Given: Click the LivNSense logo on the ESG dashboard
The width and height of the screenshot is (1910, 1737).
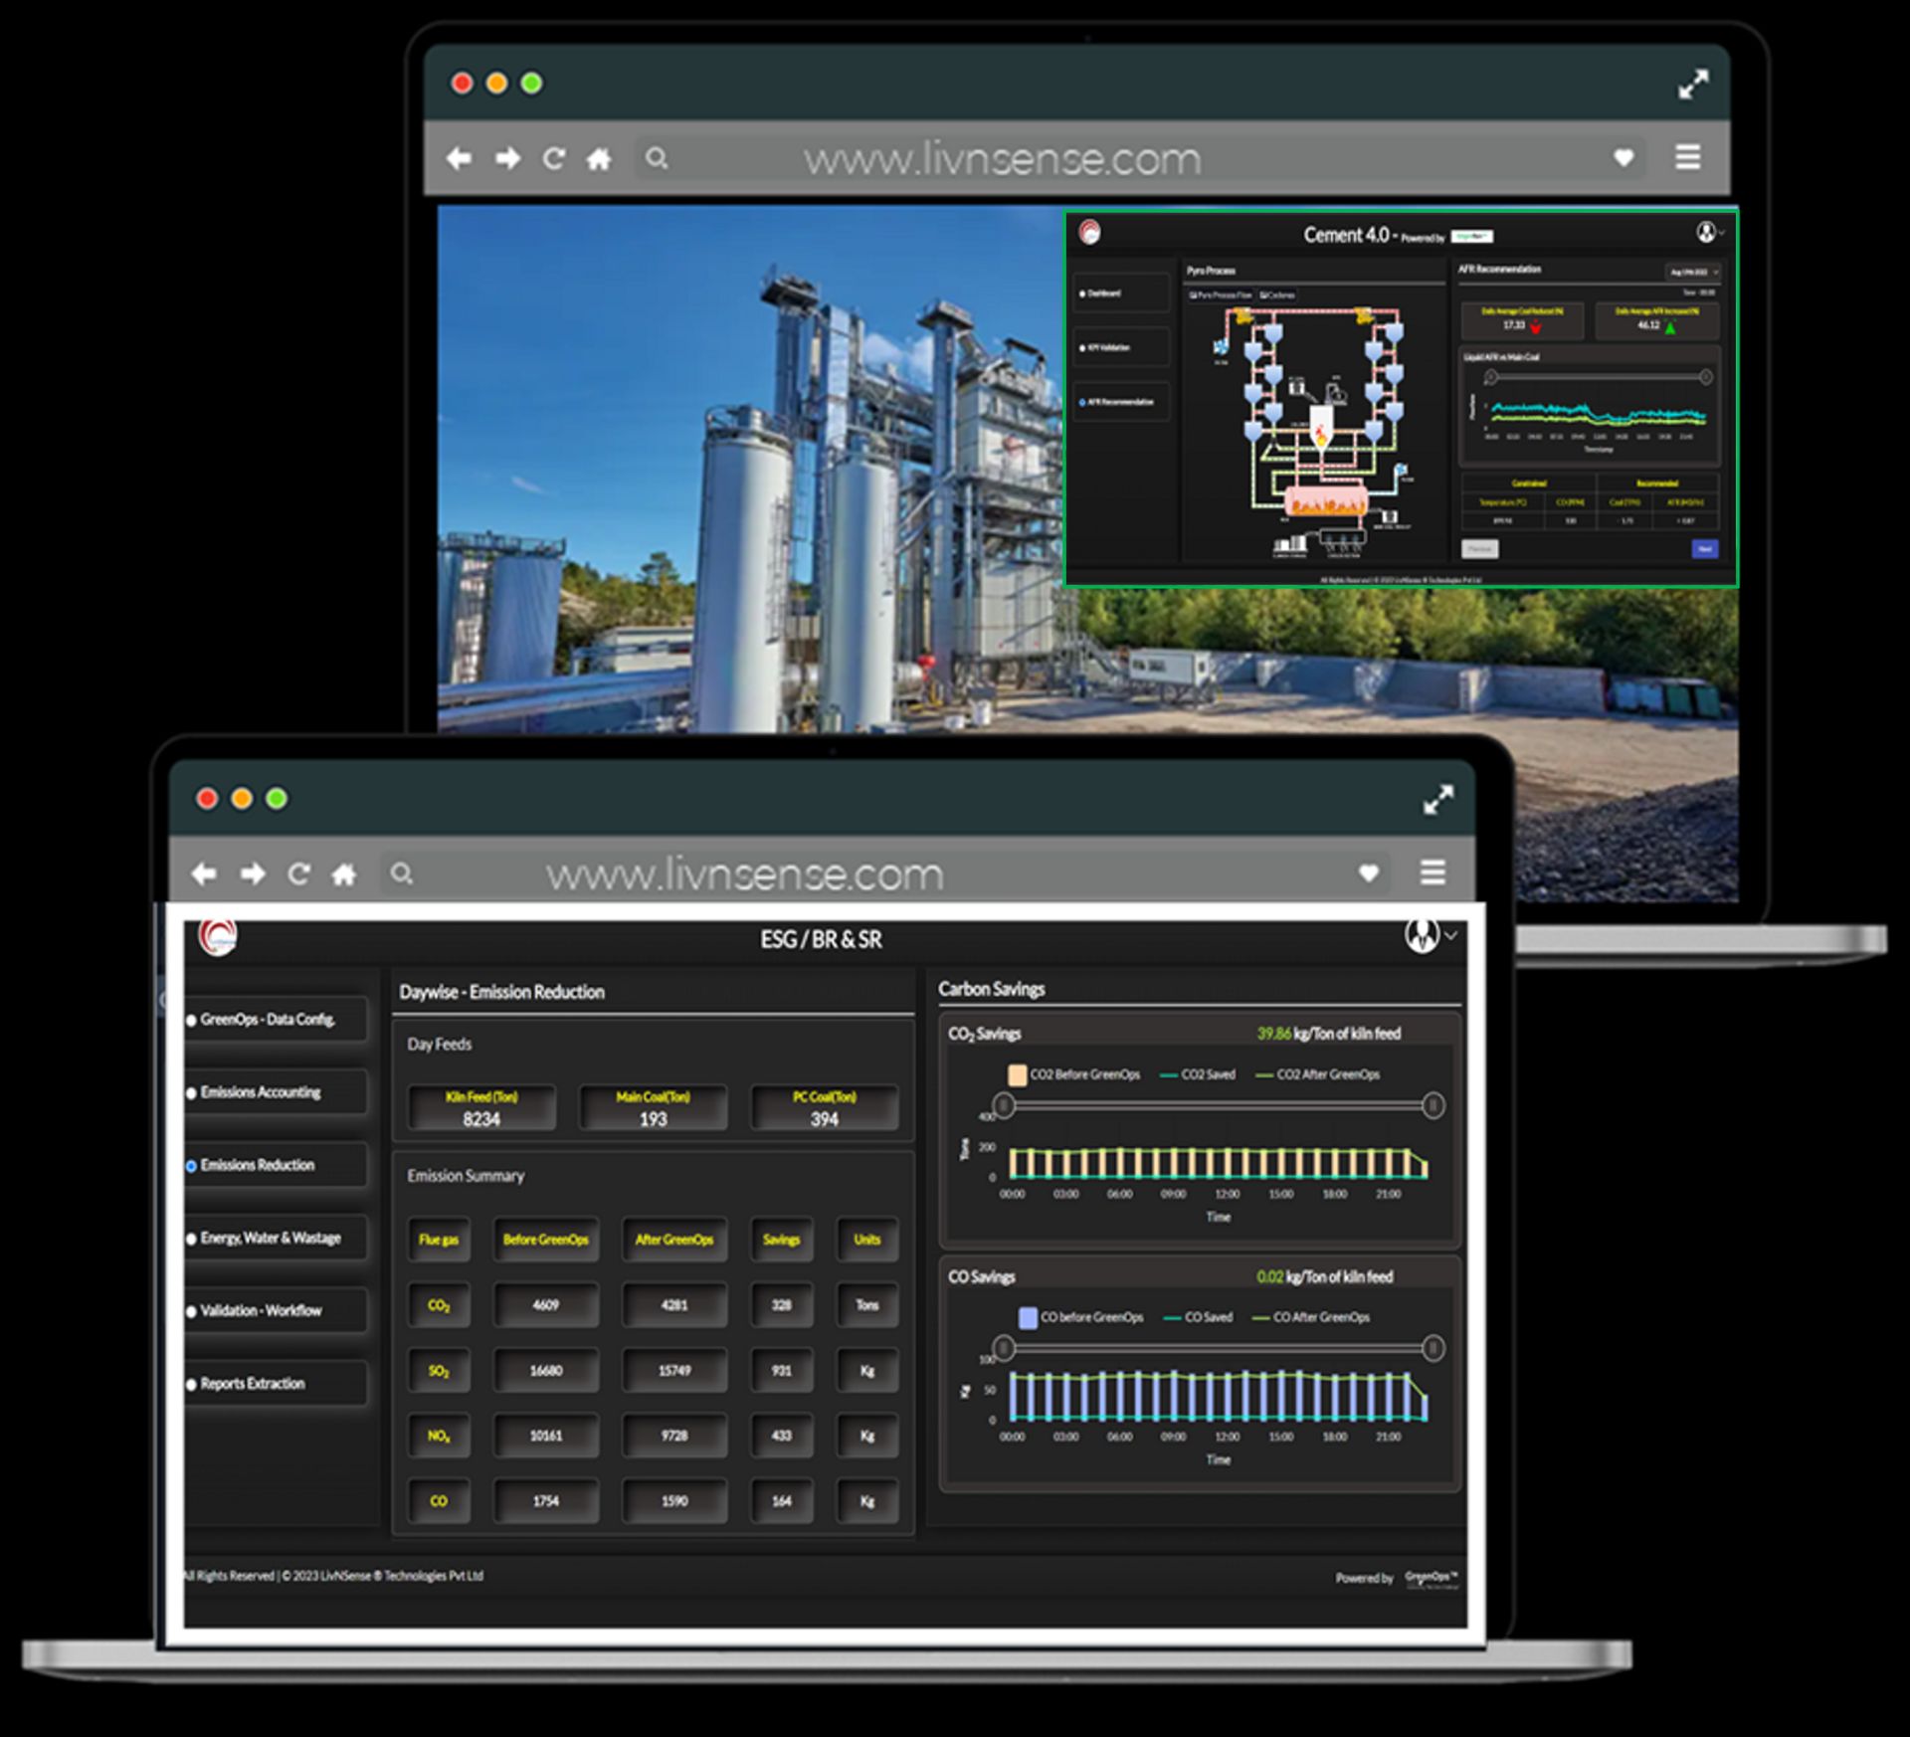Looking at the screenshot, I should coord(219,938).
